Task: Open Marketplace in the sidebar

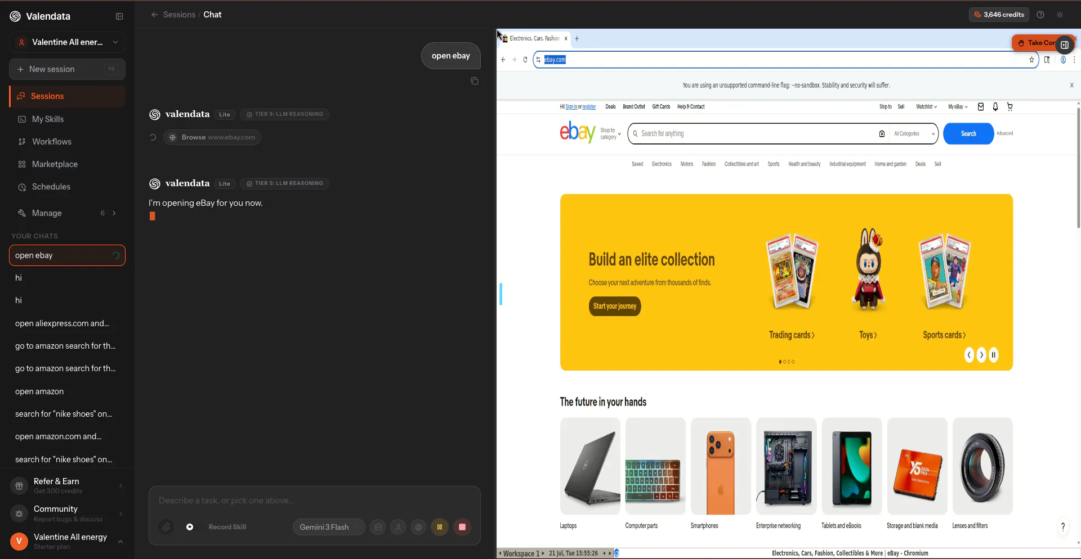Action: pyautogui.click(x=68, y=164)
